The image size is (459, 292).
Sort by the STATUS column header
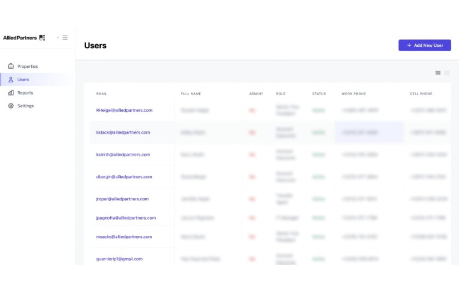click(x=319, y=94)
